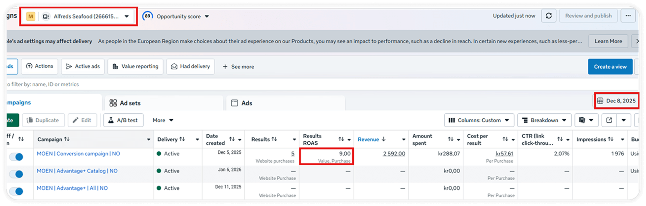Sort by Cost per result column
Image resolution: width=646 pixels, height=206 pixels.
pyautogui.click(x=505, y=139)
